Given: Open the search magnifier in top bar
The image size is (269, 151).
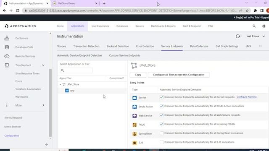Looking at the screenshot, I should coord(254,26).
